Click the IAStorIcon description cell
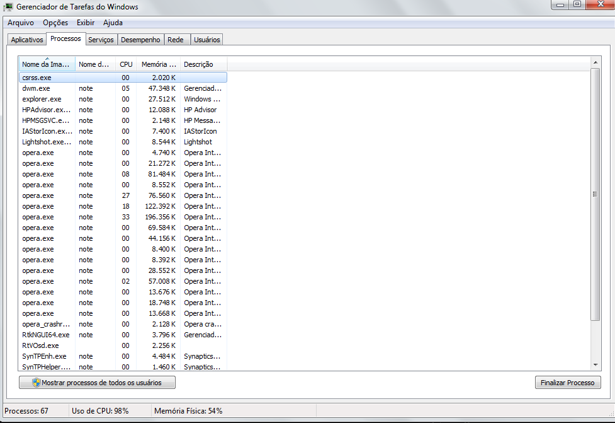 click(200, 131)
